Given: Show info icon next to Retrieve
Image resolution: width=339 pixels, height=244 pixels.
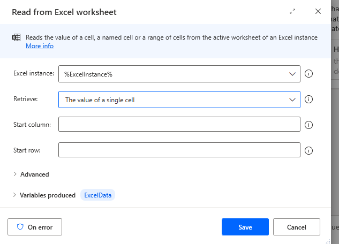Looking at the screenshot, I should 308,100.
